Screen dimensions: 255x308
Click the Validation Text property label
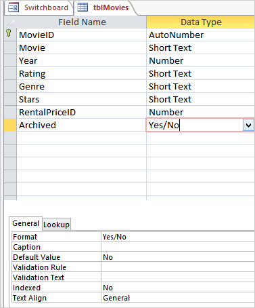point(56,277)
